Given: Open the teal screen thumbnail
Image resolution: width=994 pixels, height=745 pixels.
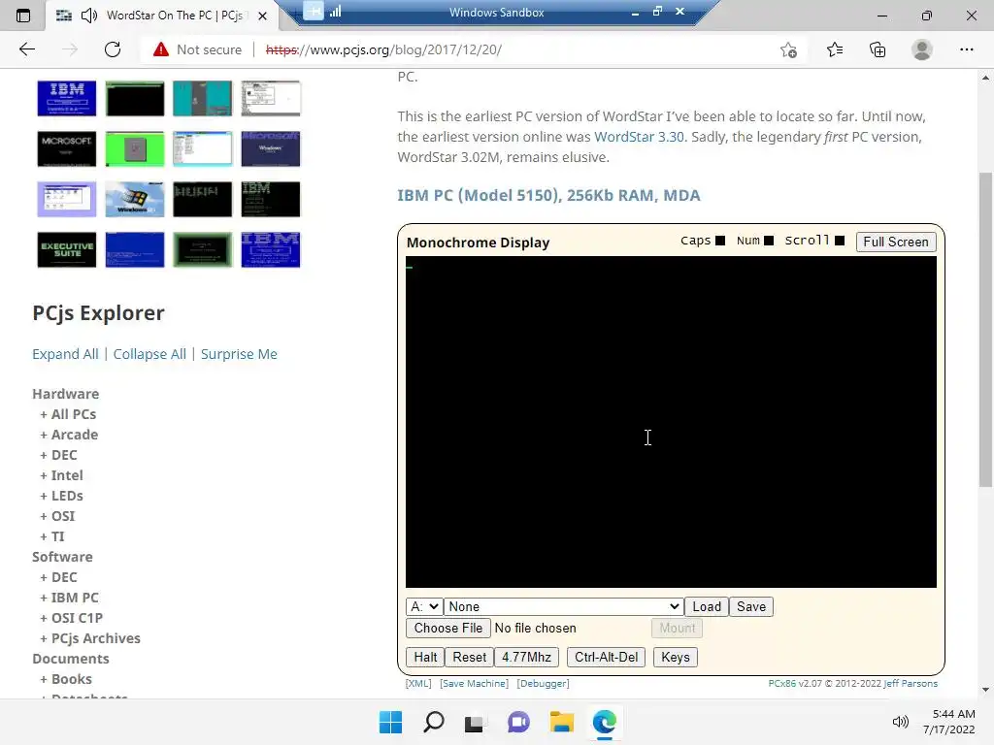Looking at the screenshot, I should [x=202, y=98].
